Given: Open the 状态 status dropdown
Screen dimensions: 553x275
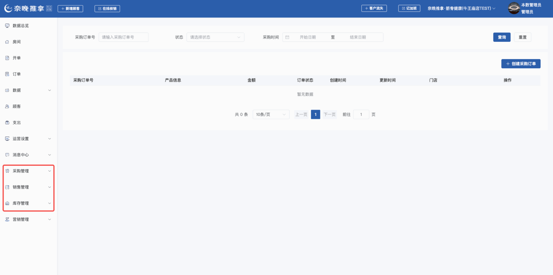Looking at the screenshot, I should (215, 37).
